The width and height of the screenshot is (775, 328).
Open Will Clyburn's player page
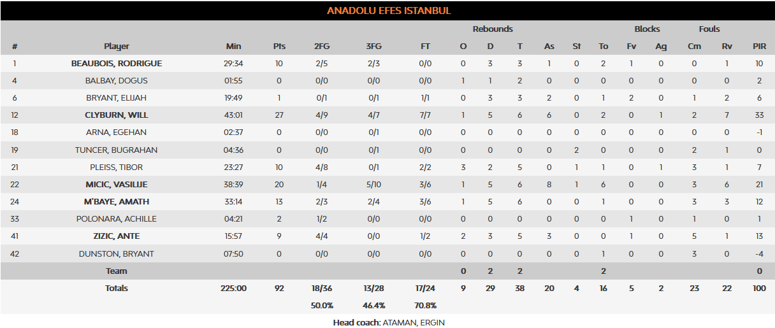pyautogui.click(x=117, y=115)
